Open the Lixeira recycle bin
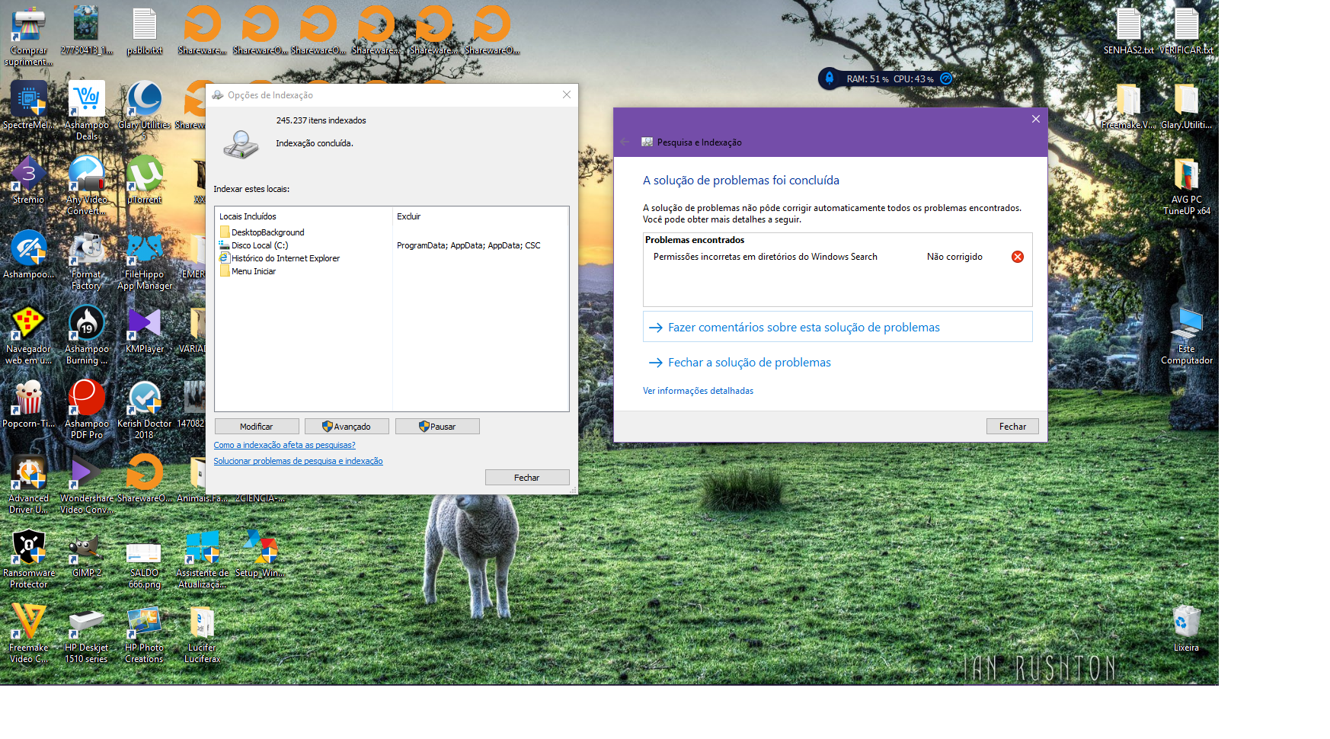The image size is (1330, 739). pyautogui.click(x=1186, y=628)
